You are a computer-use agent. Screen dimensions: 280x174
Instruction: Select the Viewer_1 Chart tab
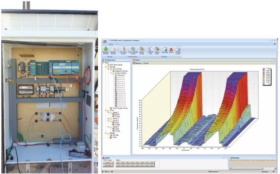[141, 63]
